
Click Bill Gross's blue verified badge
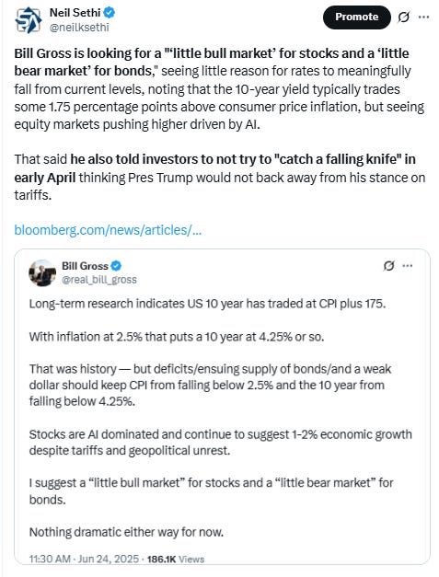click(x=116, y=266)
